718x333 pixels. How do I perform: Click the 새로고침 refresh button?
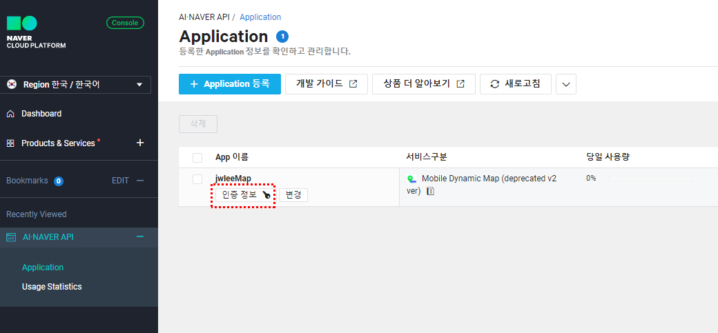(516, 84)
